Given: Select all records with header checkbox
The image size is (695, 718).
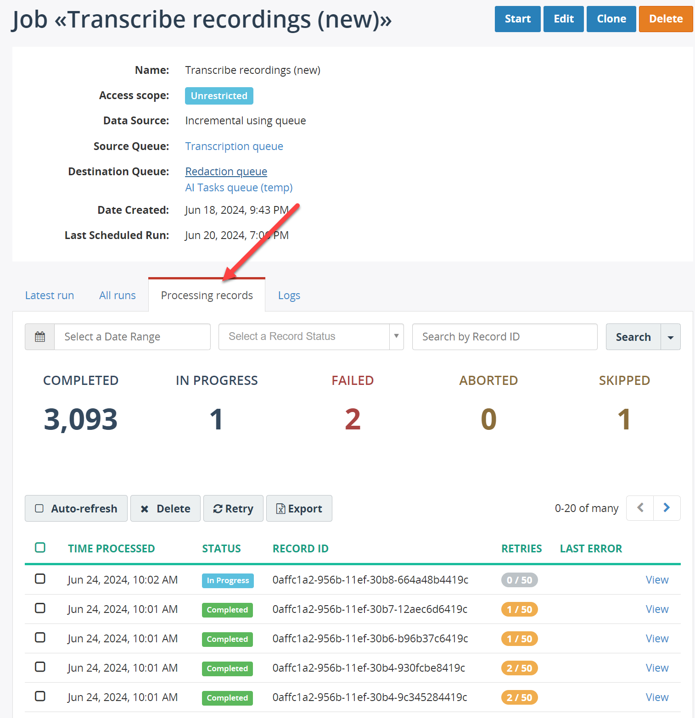Looking at the screenshot, I should (x=40, y=547).
